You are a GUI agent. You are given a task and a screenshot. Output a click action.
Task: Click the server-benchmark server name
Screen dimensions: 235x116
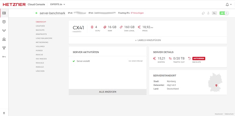53,13
